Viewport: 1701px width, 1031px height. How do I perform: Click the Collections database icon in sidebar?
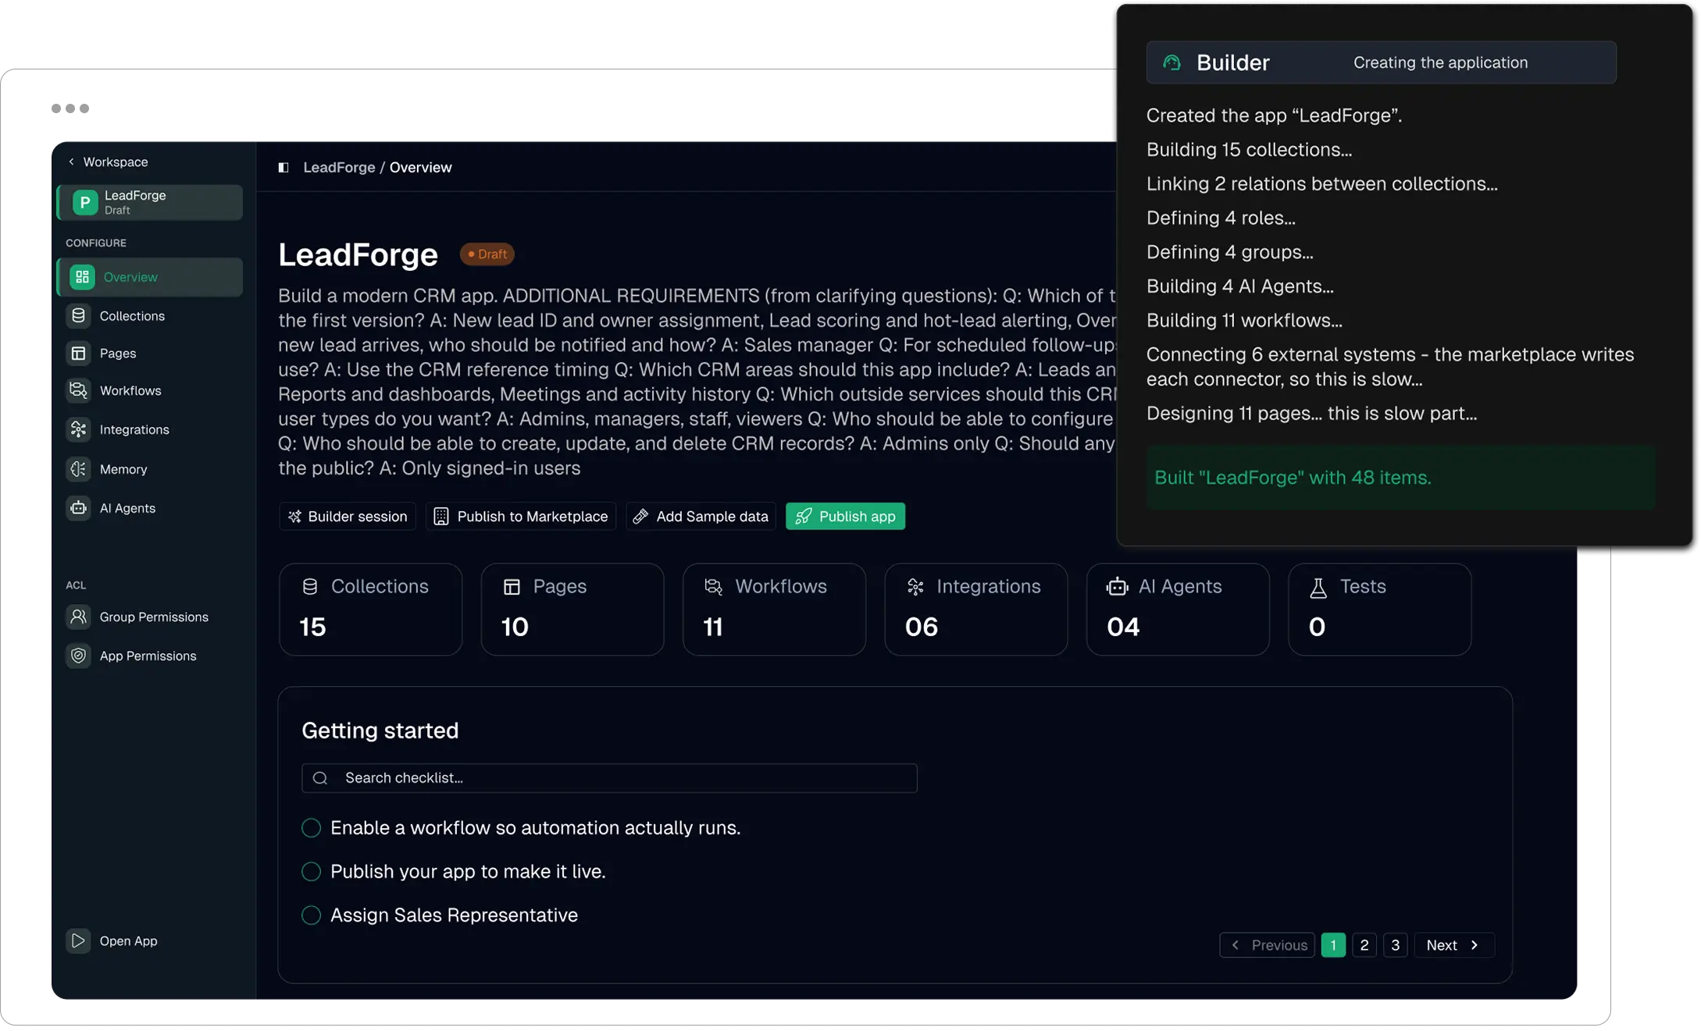(x=78, y=316)
